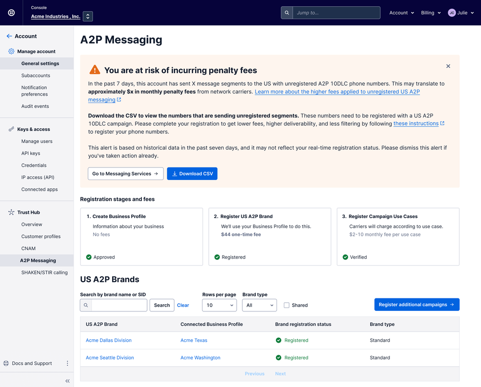This screenshot has height=387, width=481.
Task: Click the Docs and Support globe icon
Action: (6, 363)
